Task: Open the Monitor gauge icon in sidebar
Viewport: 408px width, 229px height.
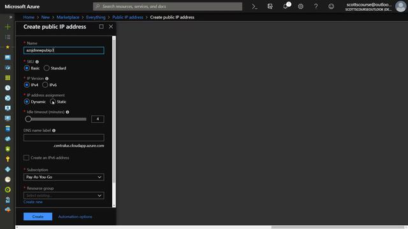Action: click(8, 179)
